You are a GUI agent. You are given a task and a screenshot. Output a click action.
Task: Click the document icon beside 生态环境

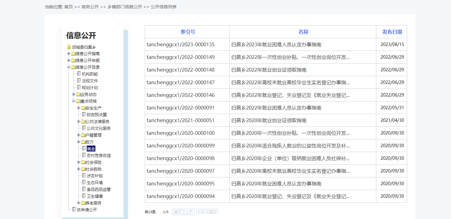coord(84,182)
